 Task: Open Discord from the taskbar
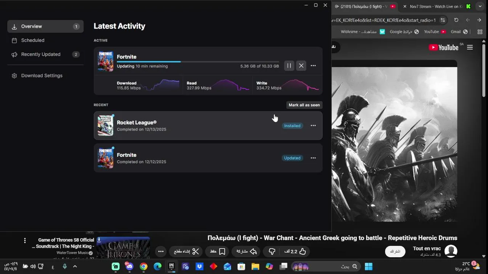point(130,266)
